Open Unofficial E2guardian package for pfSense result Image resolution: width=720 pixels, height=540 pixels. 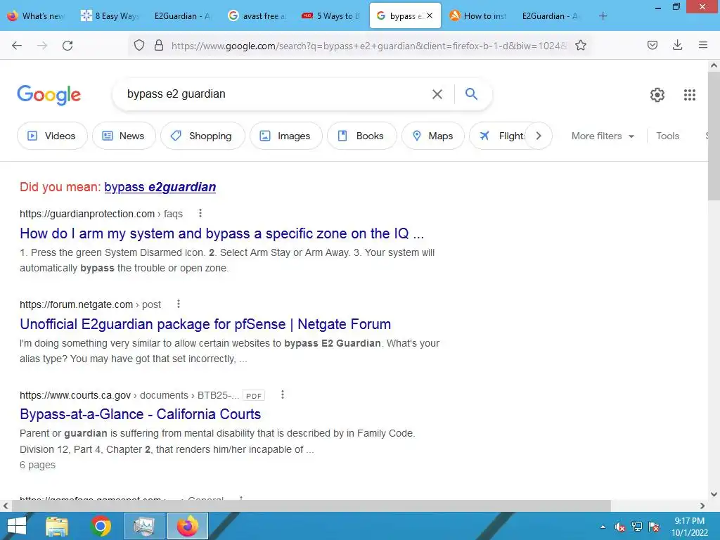tap(205, 324)
